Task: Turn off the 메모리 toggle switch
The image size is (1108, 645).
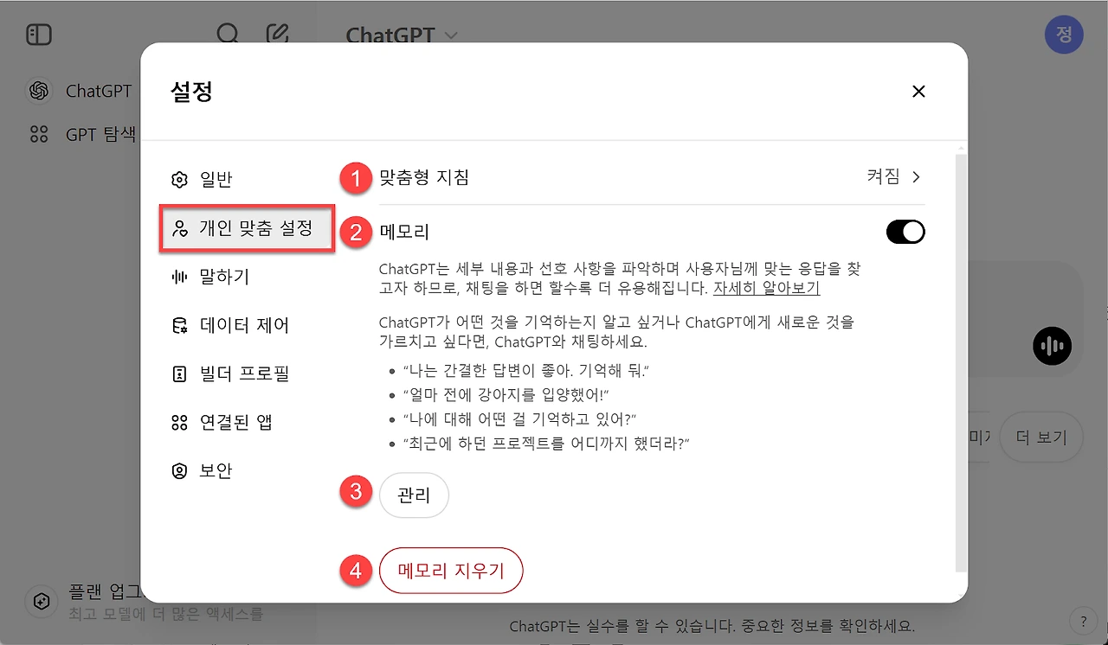Action: tap(905, 232)
